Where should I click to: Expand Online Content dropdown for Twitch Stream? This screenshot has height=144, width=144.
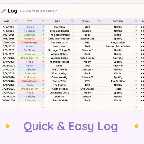tap(43, 89)
